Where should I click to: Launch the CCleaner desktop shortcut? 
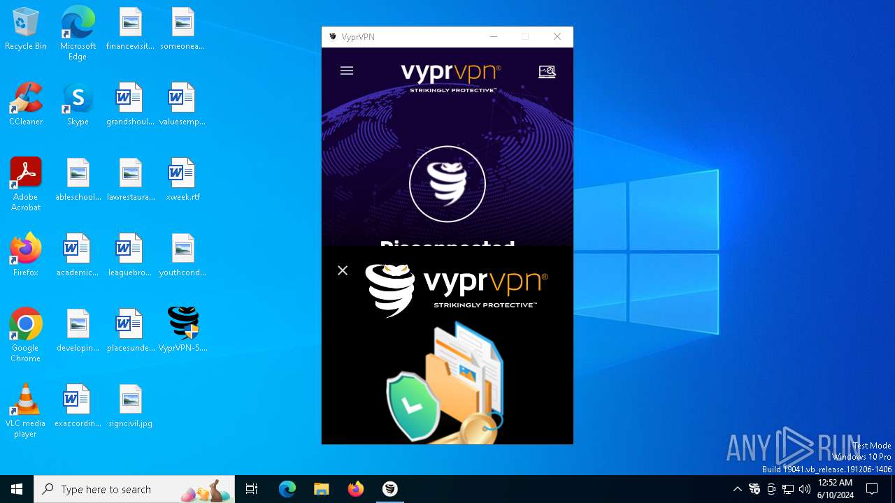26,105
